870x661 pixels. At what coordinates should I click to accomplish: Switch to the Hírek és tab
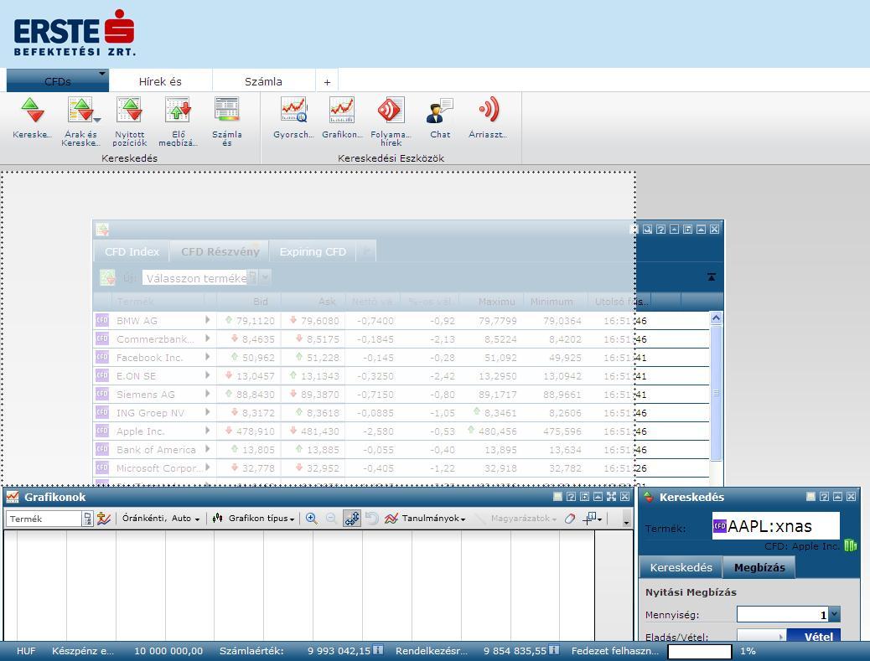point(160,81)
